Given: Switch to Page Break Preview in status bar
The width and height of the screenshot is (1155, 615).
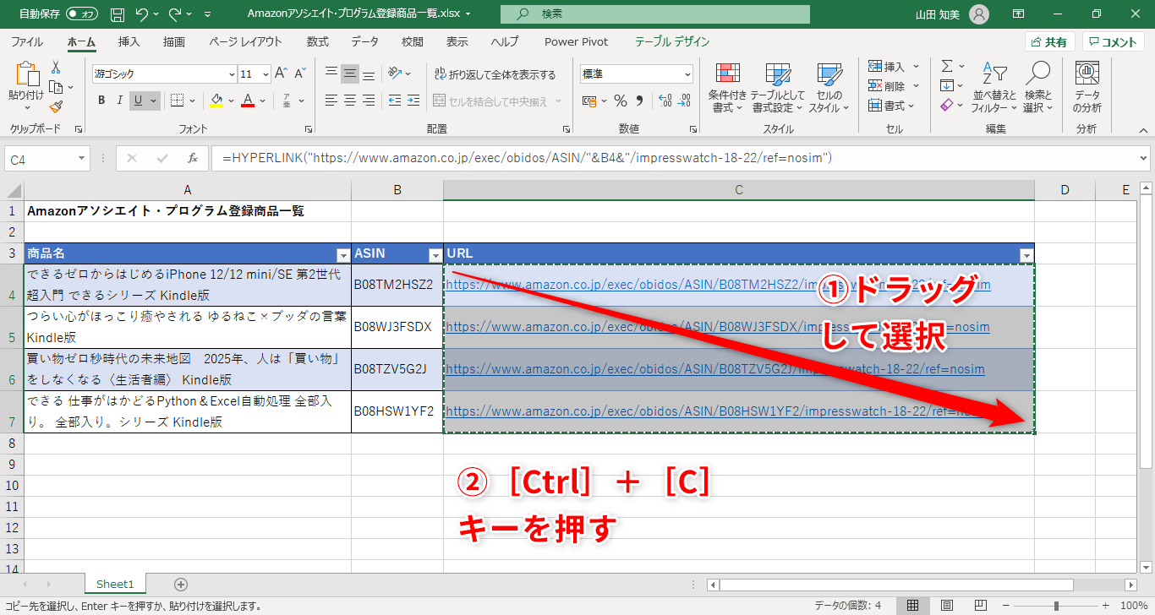Looking at the screenshot, I should click(x=980, y=606).
